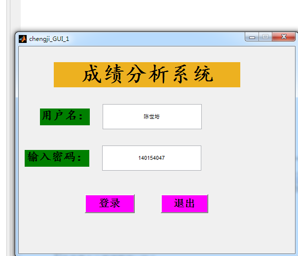Click the chengji_GUI_1 window title text

click(49, 39)
